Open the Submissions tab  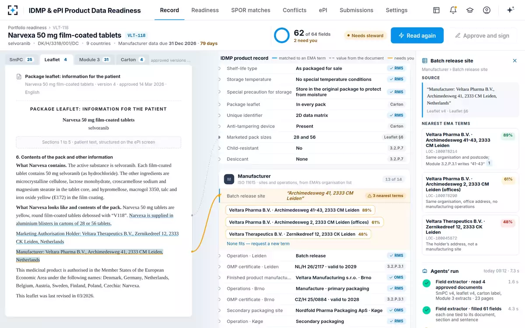(x=357, y=10)
